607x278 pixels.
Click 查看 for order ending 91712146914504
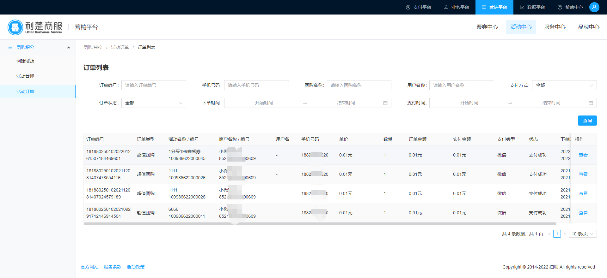[583, 213]
